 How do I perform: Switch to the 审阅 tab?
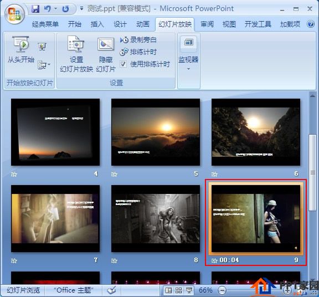point(207,24)
